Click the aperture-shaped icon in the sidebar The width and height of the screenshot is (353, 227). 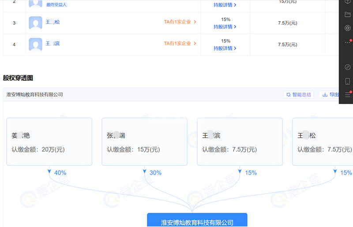(x=347, y=28)
